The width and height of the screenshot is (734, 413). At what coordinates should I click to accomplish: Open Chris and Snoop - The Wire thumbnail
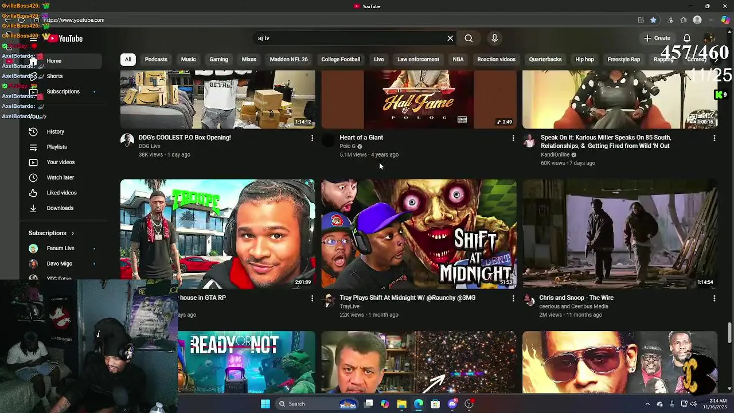pyautogui.click(x=620, y=234)
